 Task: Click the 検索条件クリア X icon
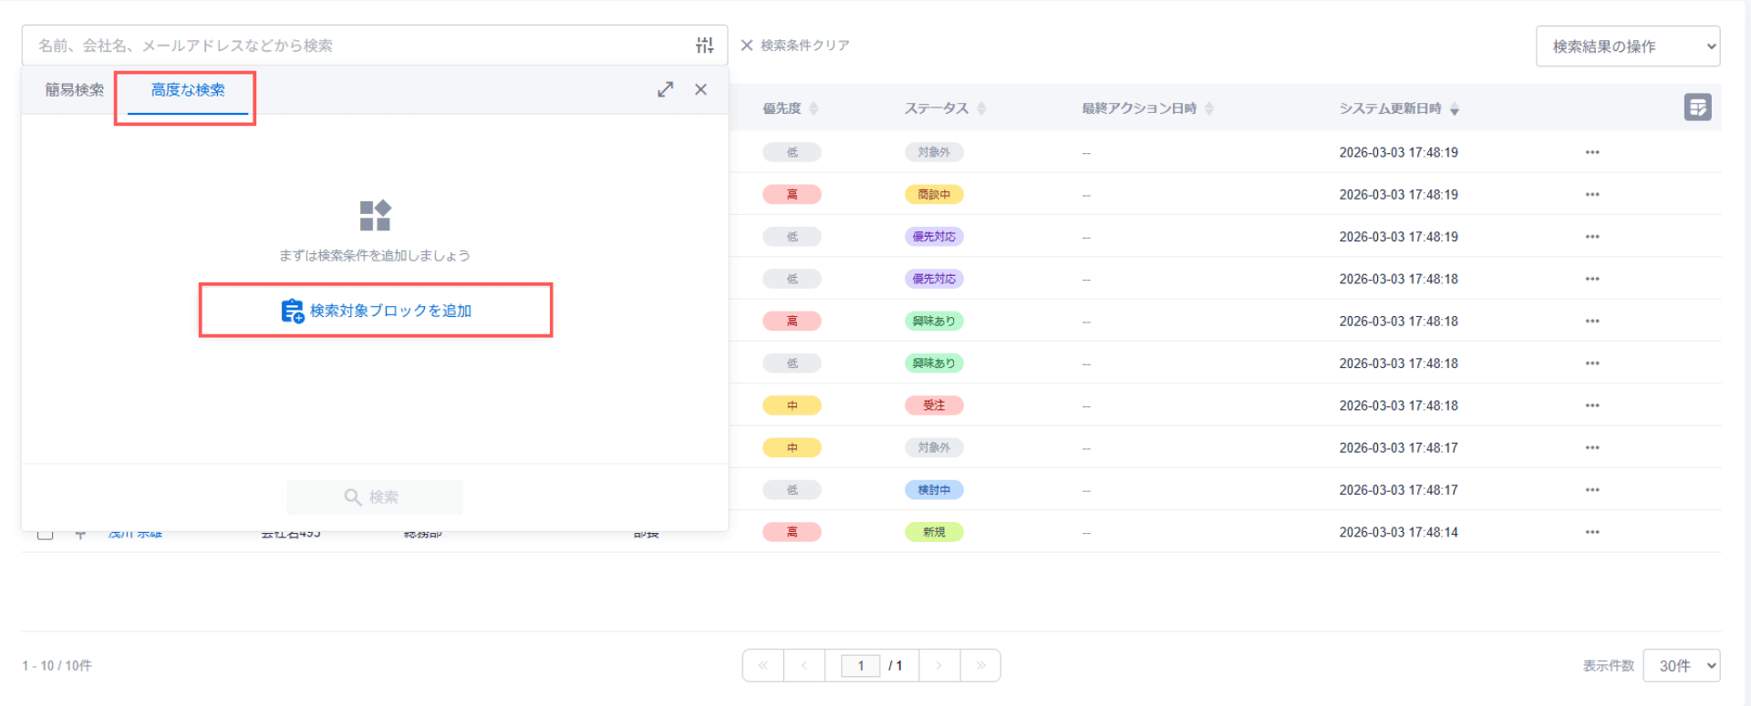click(747, 45)
